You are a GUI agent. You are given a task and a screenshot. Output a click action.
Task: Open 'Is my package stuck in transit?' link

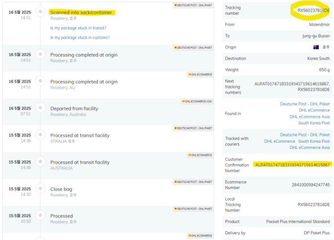point(78,28)
